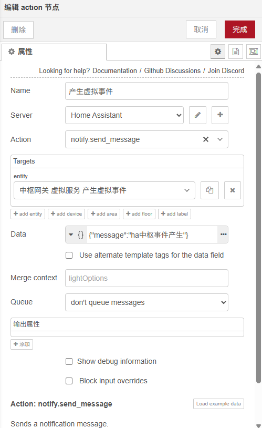Expand the Queue dropdown
The height and width of the screenshot is (428, 262).
point(146,302)
